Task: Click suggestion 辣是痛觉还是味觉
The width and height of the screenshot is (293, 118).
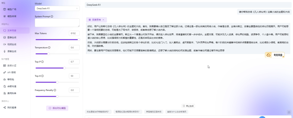Action: click(x=154, y=112)
